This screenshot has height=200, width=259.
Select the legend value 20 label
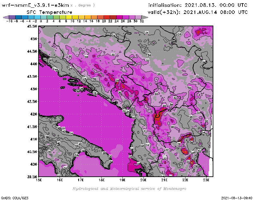click(x=104, y=21)
